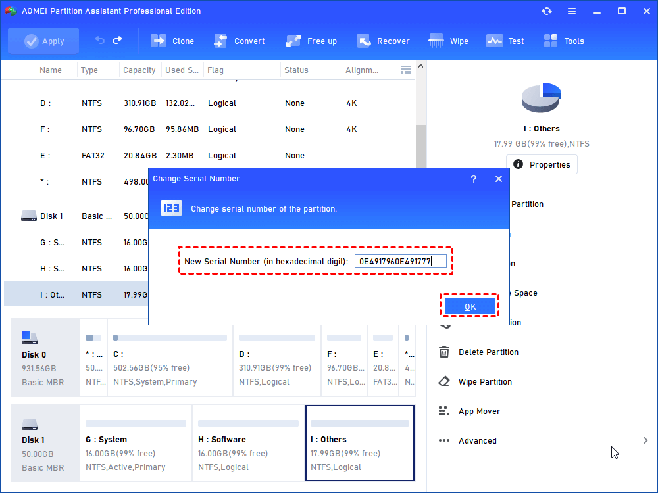The width and height of the screenshot is (658, 493).
Task: Select the D: partition row
Action: pyautogui.click(x=209, y=103)
